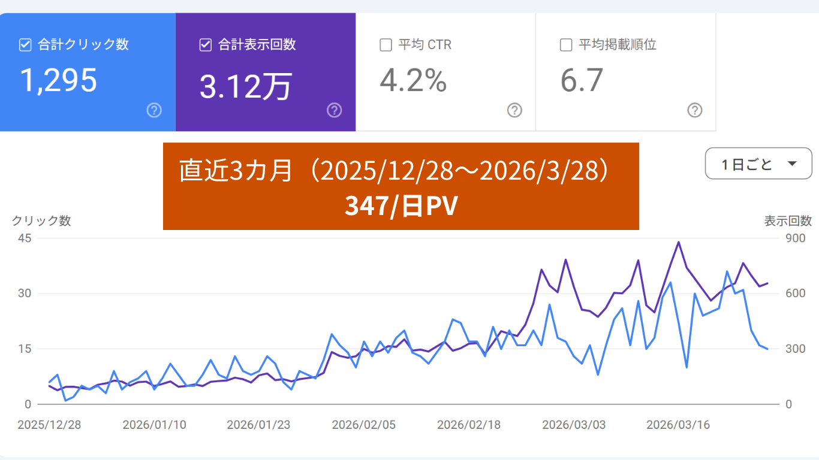Image resolution: width=819 pixels, height=460 pixels.
Task: Click the クリック数 left axis title
Action: 41,220
